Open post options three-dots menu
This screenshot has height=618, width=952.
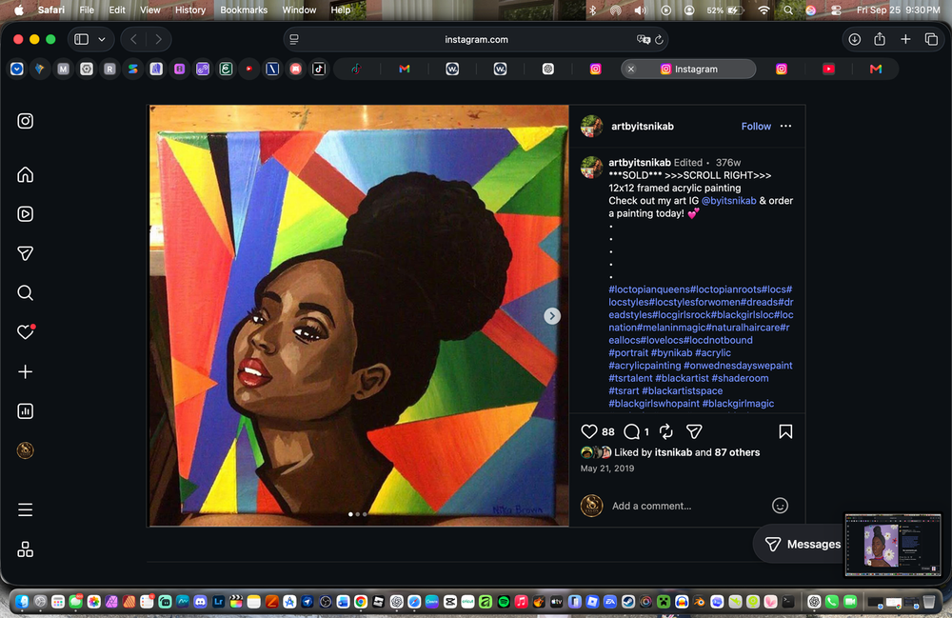click(x=785, y=127)
